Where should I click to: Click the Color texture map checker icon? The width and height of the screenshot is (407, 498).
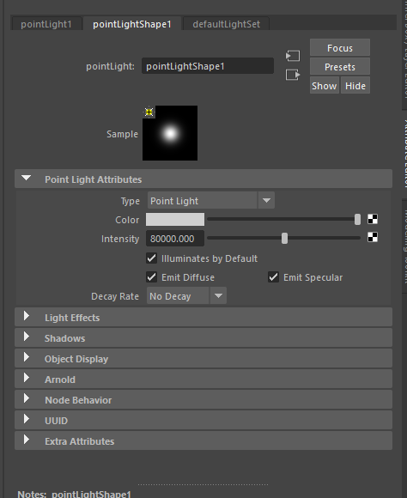[373, 219]
